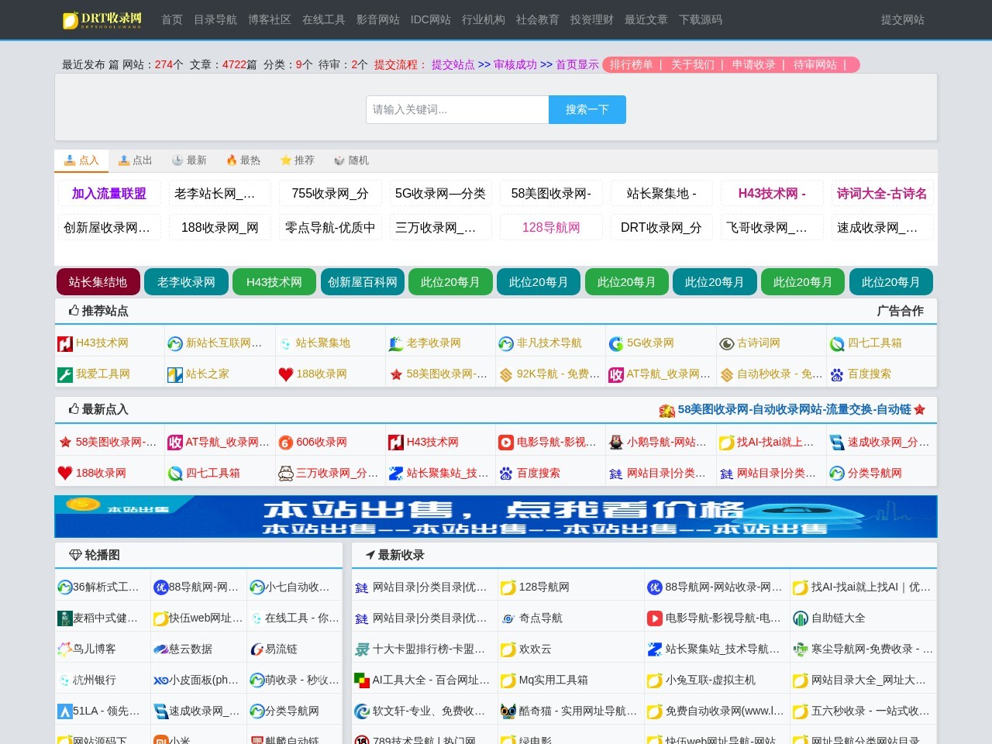Switch to the 推荐 tab
This screenshot has width=992, height=744.
[297, 160]
